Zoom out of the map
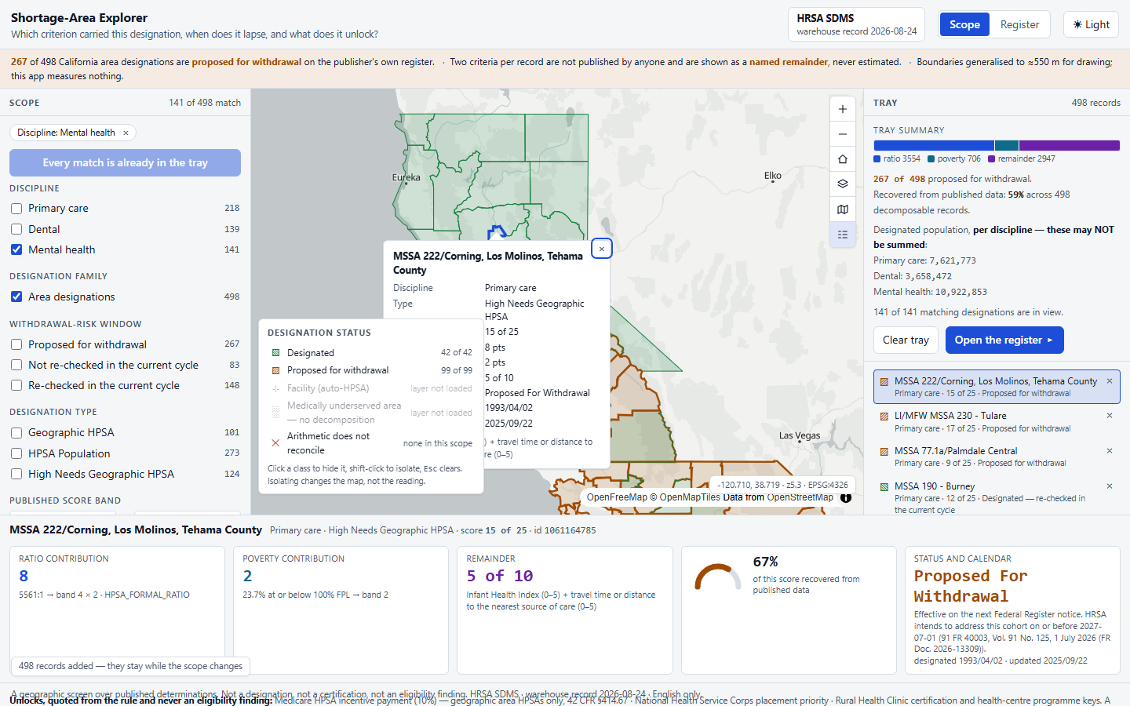Screen dimensions: 1130x706 click(x=842, y=134)
